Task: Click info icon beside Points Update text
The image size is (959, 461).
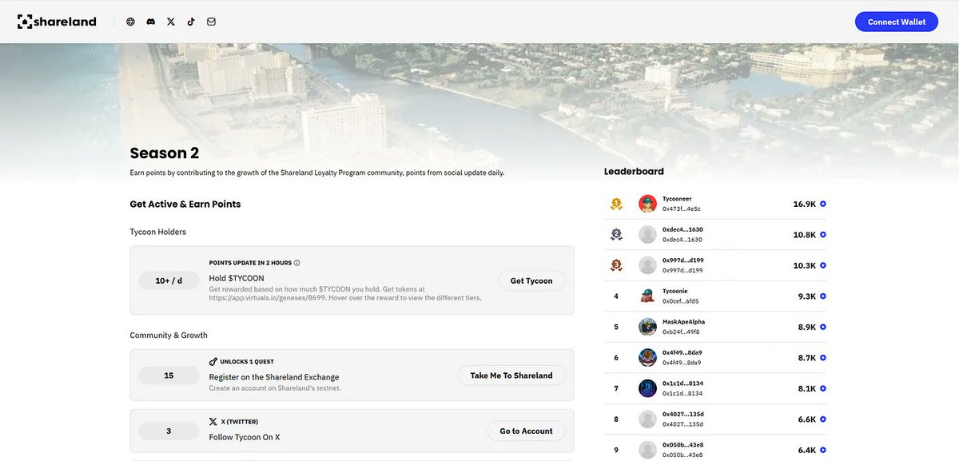Action: [x=297, y=263]
